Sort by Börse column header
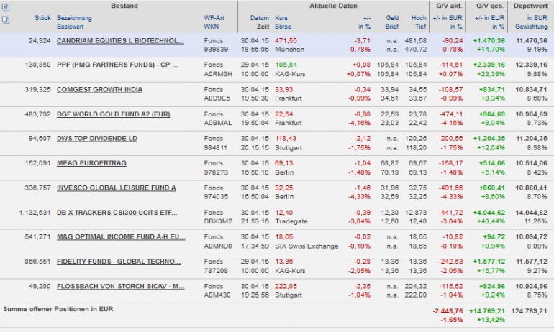 click(x=283, y=27)
